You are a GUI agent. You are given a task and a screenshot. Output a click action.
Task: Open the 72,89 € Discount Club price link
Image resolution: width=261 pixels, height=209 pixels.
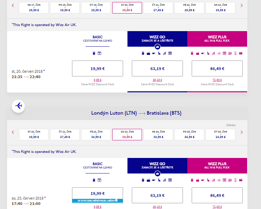click(x=217, y=80)
